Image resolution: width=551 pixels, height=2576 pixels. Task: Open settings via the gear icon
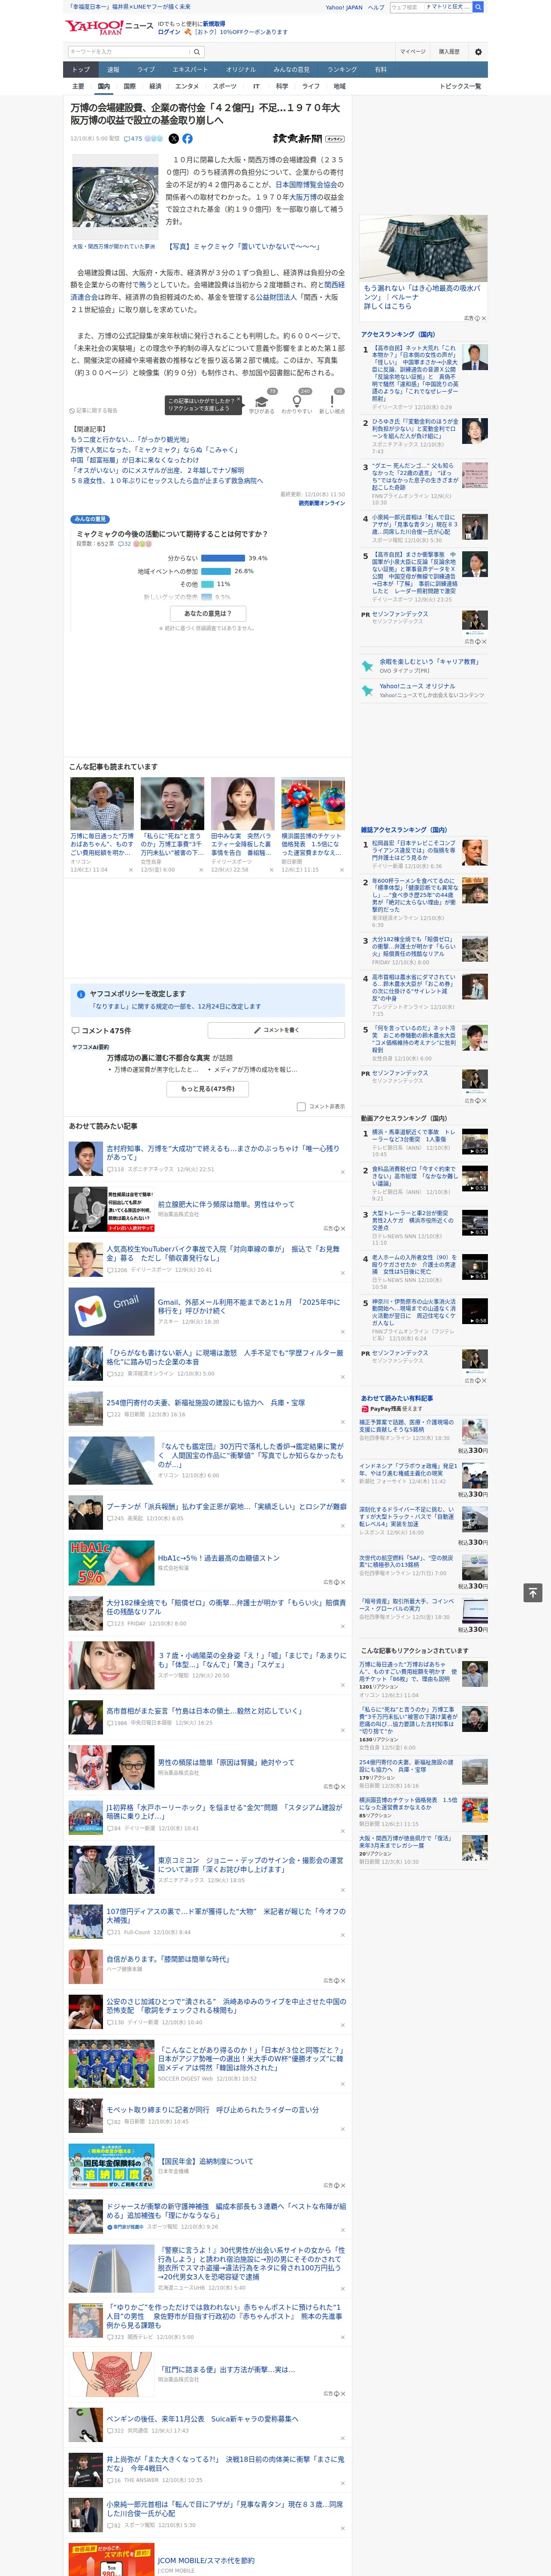point(478,52)
